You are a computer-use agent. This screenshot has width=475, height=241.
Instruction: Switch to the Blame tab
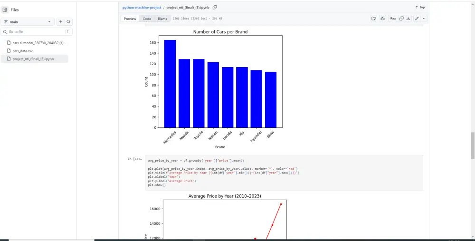162,19
